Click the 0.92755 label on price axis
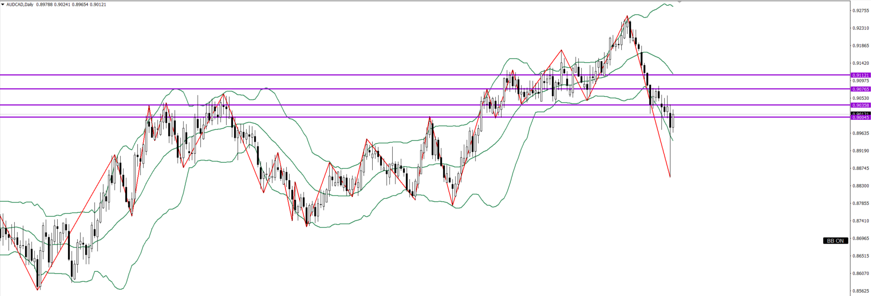Screen dimensions: 871x296 pos(860,10)
